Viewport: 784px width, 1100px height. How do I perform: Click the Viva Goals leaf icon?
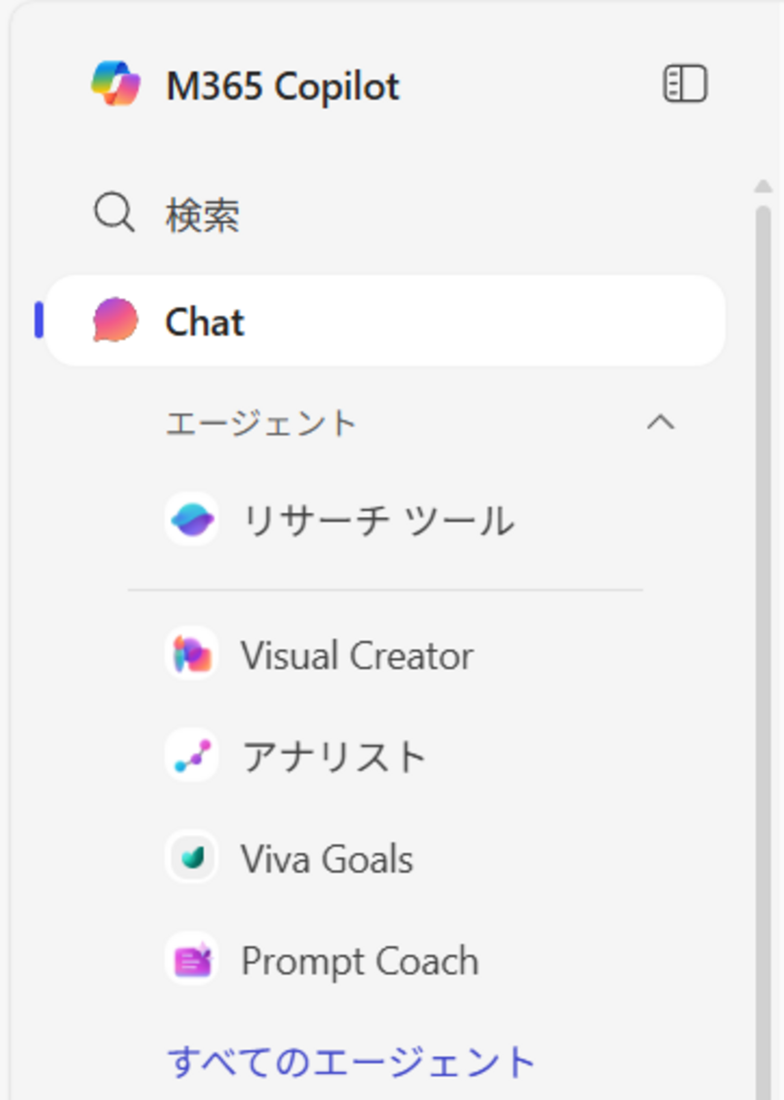point(192,857)
